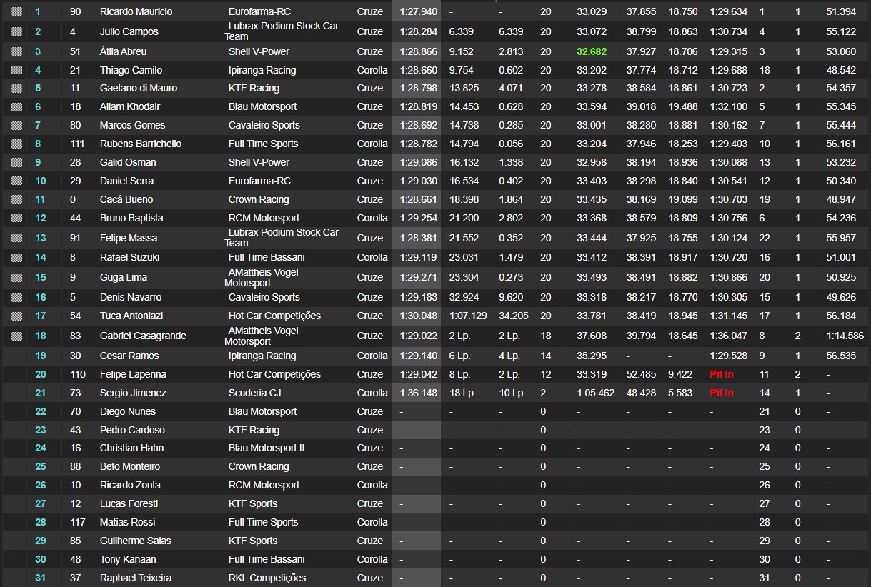This screenshot has height=587, width=871.
Task: Select position number 31 in the last row
Action: (41, 578)
